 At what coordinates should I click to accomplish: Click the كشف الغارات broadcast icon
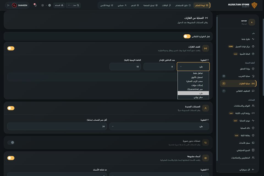click(x=205, y=48)
